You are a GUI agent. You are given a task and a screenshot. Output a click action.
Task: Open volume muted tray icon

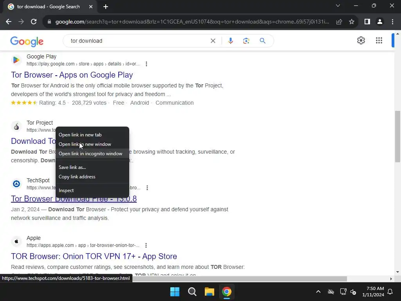353,292
